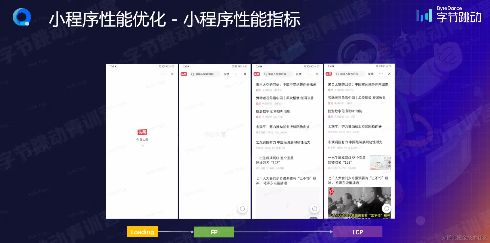
Task: Open 劳动者视角看中国 headline on the fourth phone screen
Action: 357,98
